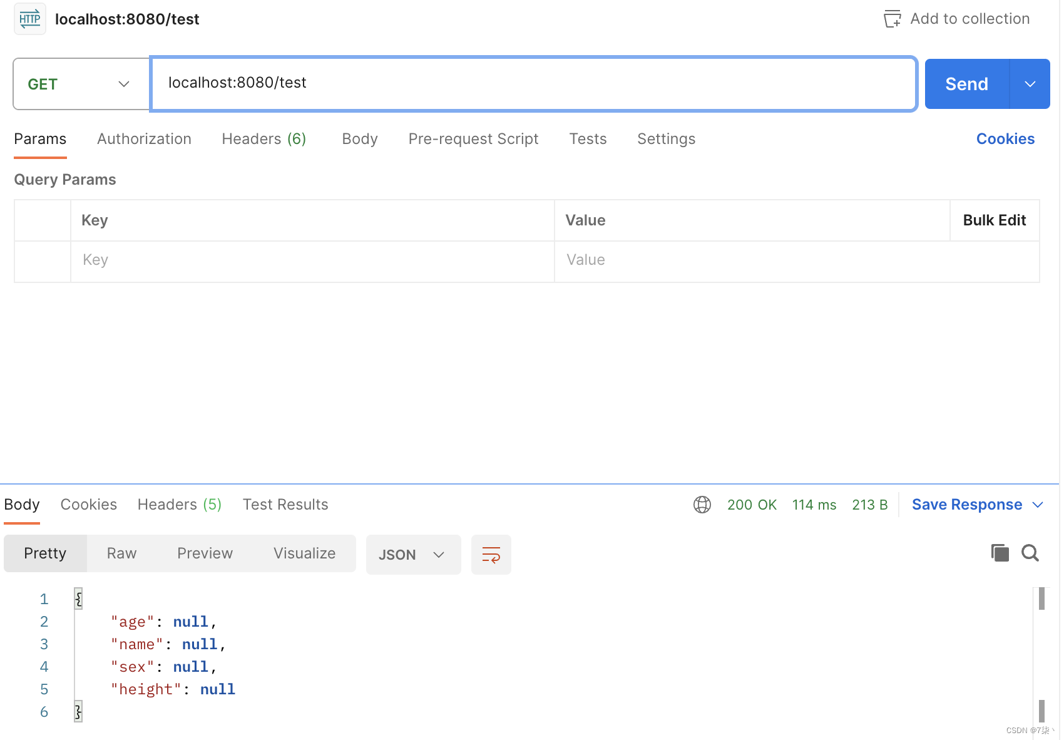Click the URL field with localhost:8080/test
Viewport: 1064px width, 740px height.
(x=534, y=83)
